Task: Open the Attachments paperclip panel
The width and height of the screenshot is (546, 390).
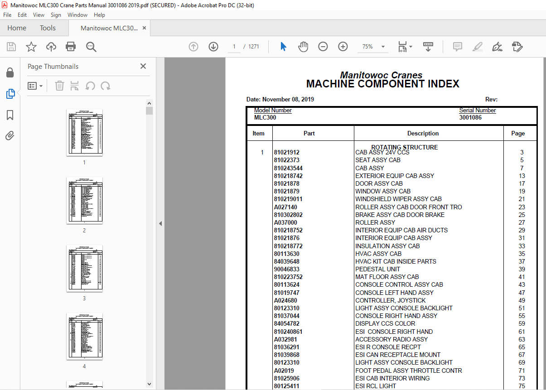Action: tap(10, 135)
